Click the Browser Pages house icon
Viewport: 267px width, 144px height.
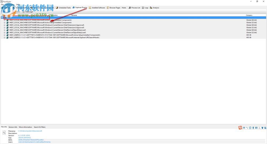(x=108, y=8)
